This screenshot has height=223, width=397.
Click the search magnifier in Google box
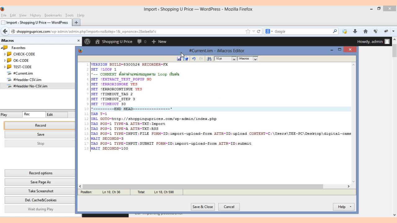pos(335,31)
